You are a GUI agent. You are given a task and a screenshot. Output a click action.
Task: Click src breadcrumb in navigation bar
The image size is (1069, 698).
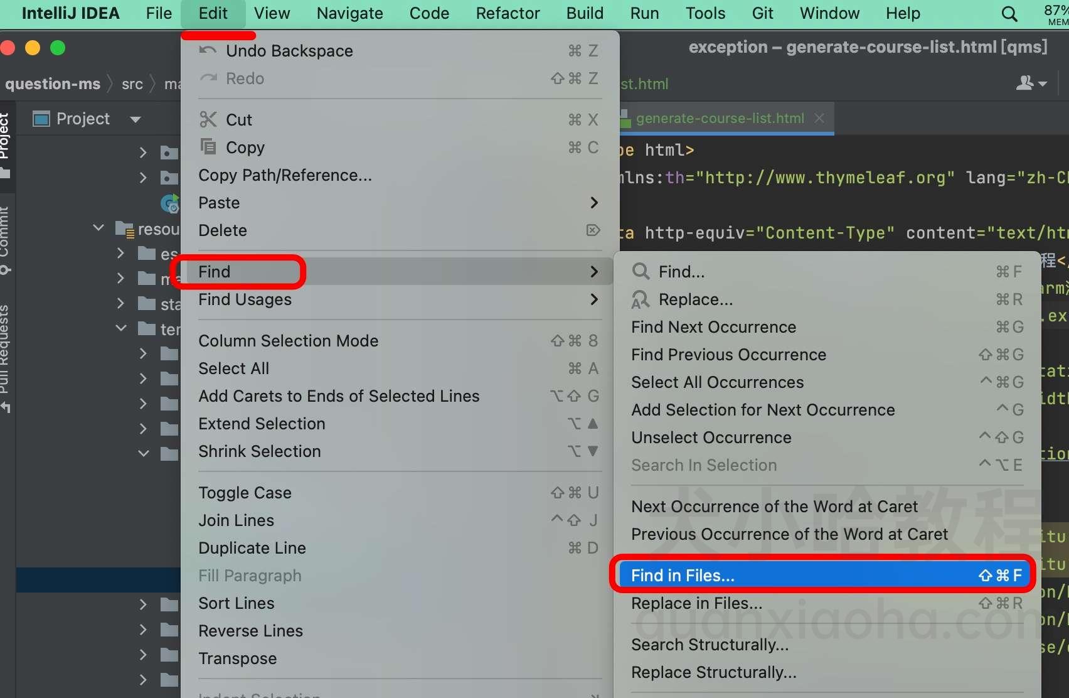coord(132,84)
